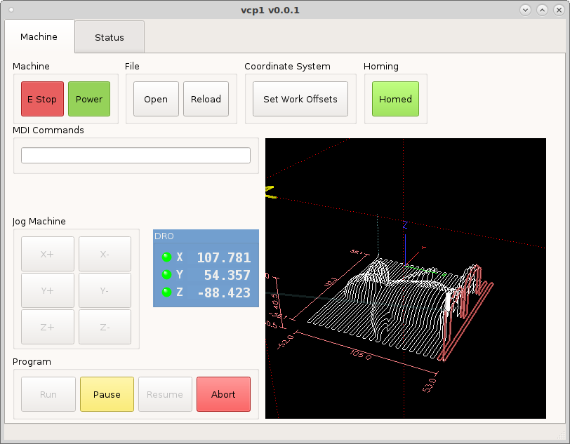Click the Y DRO value 54.357
This screenshot has width=570, height=444.
pos(227,275)
